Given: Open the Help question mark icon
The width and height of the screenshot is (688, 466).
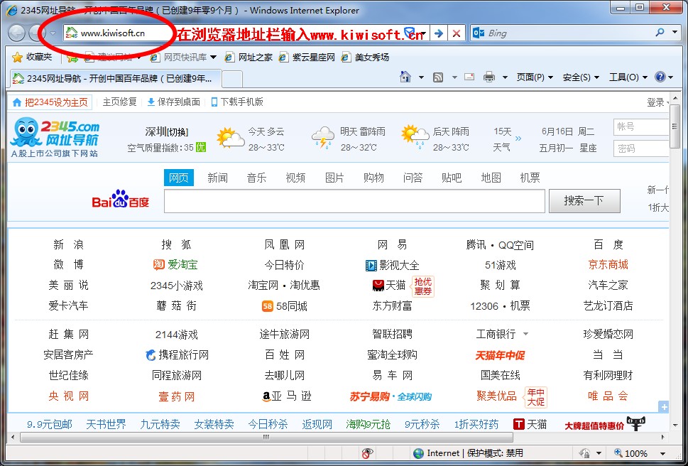Looking at the screenshot, I should 660,77.
